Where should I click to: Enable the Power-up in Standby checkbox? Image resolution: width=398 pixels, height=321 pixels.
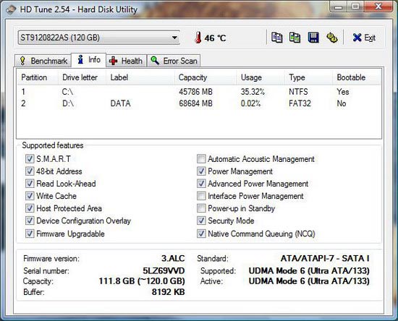[201, 208]
